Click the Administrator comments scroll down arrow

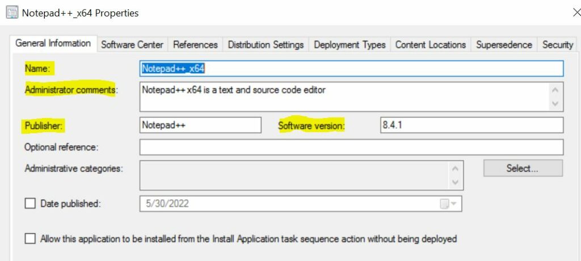(x=555, y=103)
